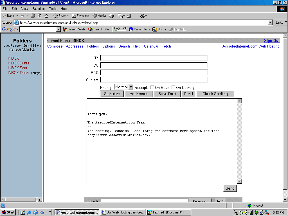288x216 pixels.
Task: Click the disconnected network tray icon
Action: [267, 213]
